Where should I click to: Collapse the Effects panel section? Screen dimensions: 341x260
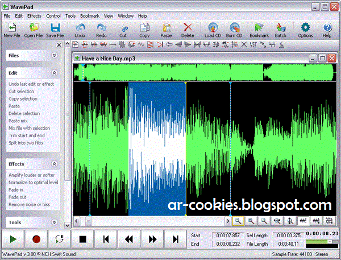coord(54,164)
